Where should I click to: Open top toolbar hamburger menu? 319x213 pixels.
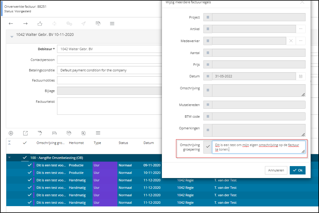coord(112,24)
